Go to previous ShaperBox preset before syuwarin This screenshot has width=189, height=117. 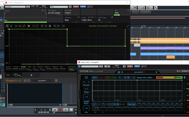pos(32,80)
